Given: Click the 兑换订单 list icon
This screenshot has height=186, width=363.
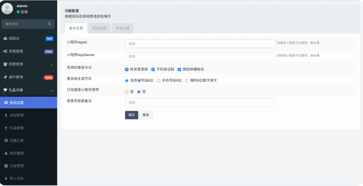Looking at the screenshot, I should pos(6,141).
